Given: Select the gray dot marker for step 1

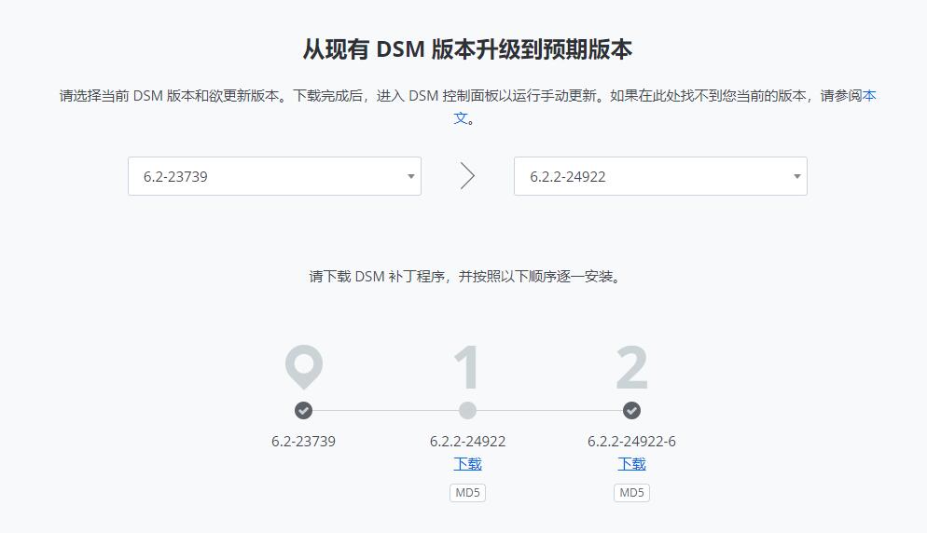Looking at the screenshot, I should pyautogui.click(x=467, y=411).
